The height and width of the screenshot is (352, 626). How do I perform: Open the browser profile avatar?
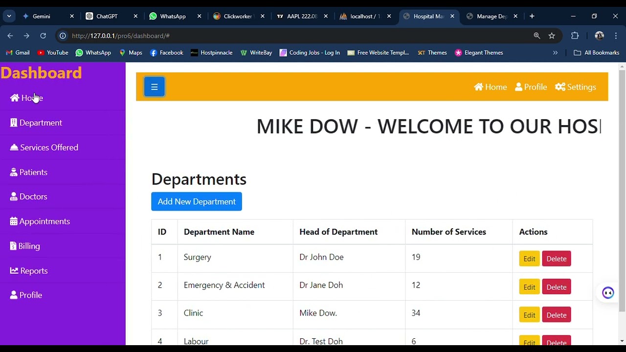[599, 36]
